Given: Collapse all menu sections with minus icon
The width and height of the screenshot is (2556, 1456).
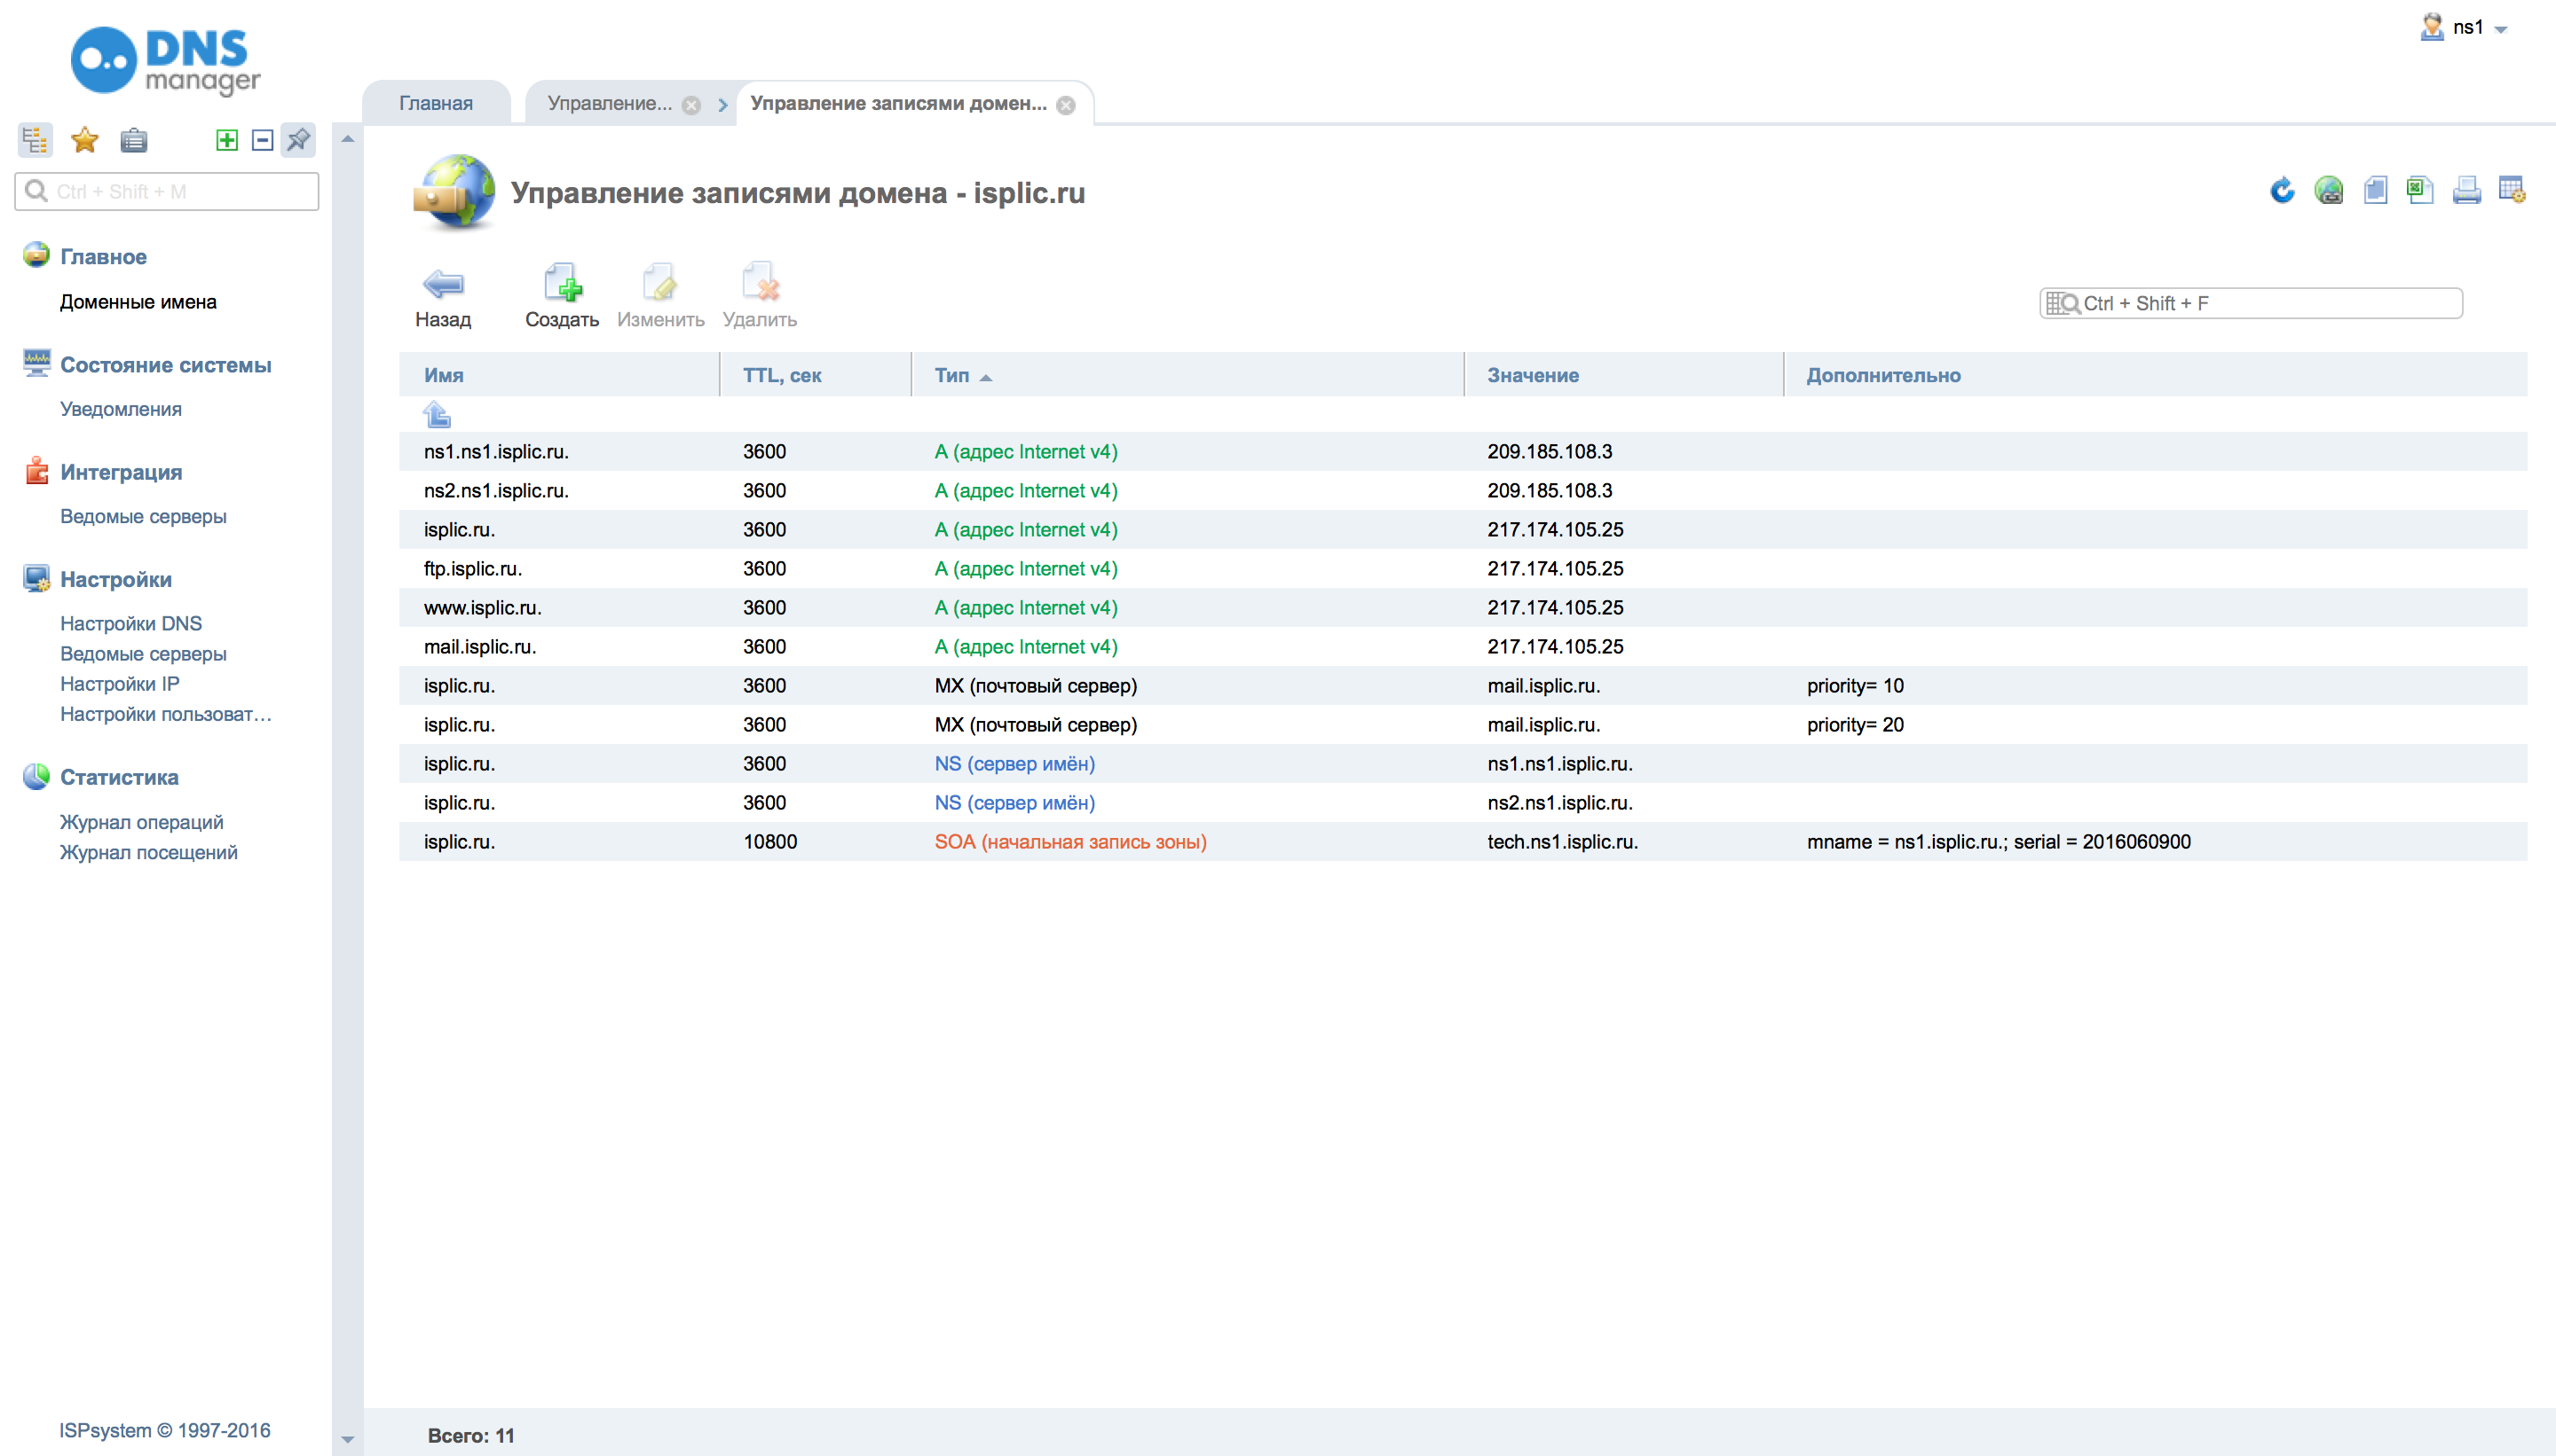Looking at the screenshot, I should pos(262,140).
